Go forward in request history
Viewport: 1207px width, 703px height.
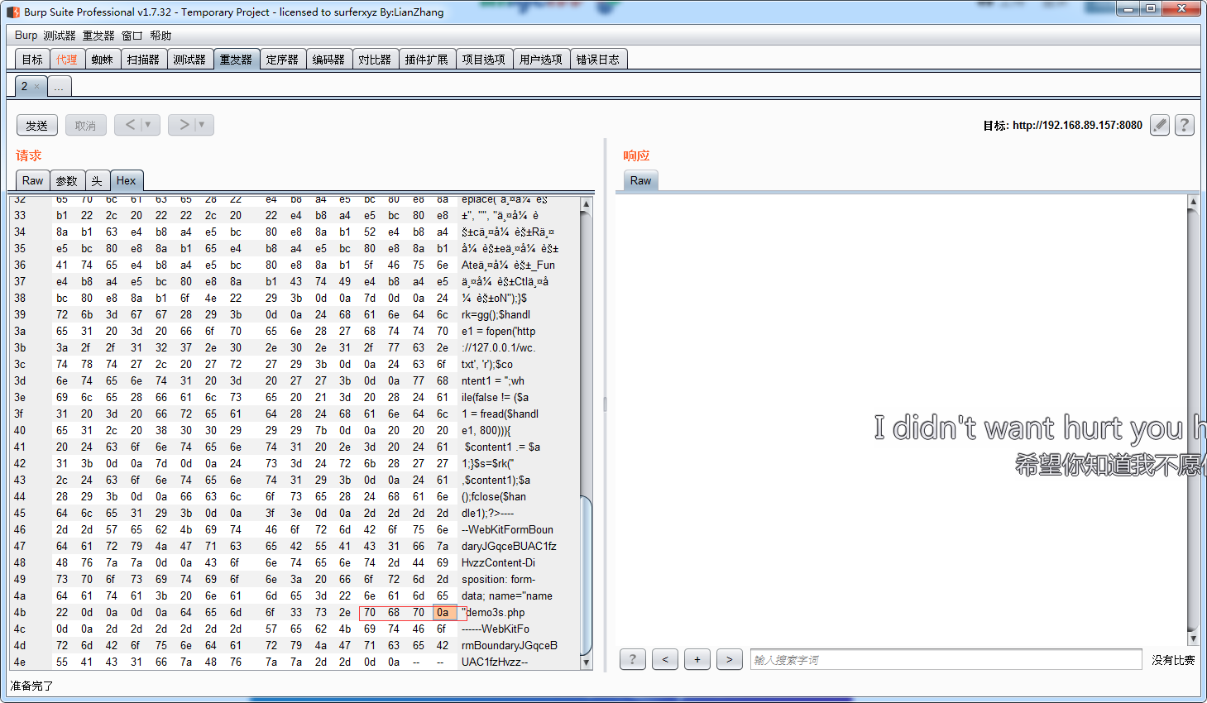(184, 125)
